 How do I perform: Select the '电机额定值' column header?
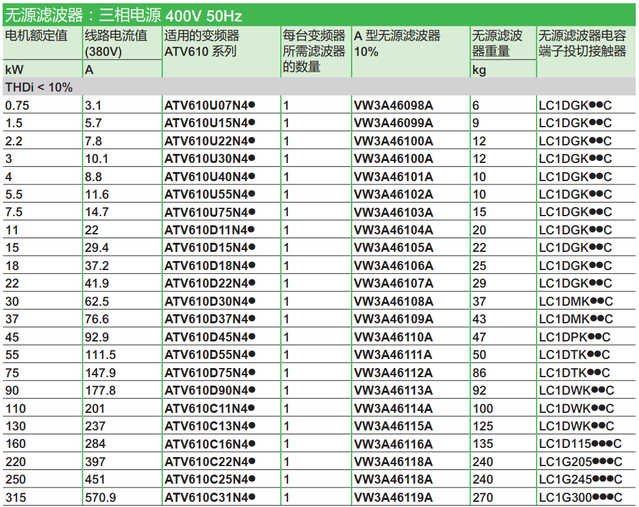point(36,36)
